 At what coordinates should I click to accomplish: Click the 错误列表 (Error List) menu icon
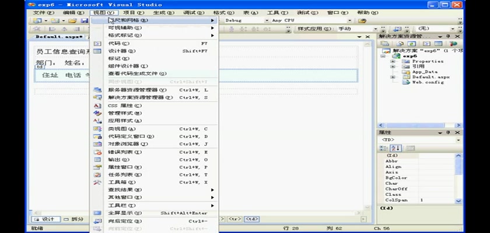(x=97, y=151)
